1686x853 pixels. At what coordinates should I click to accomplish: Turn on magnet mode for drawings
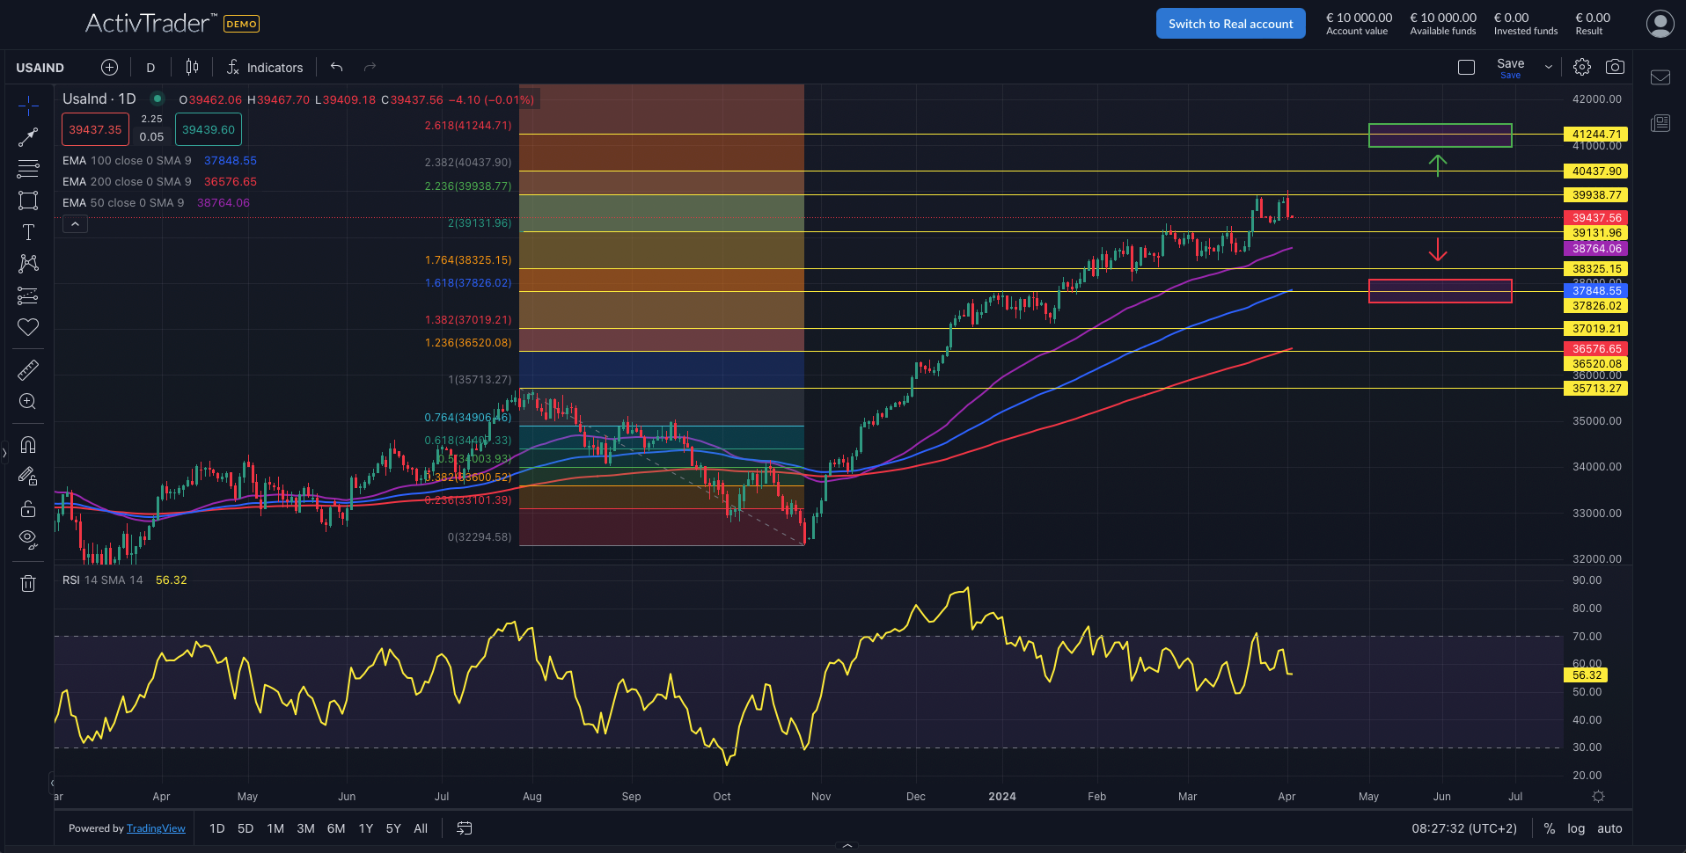click(x=28, y=445)
